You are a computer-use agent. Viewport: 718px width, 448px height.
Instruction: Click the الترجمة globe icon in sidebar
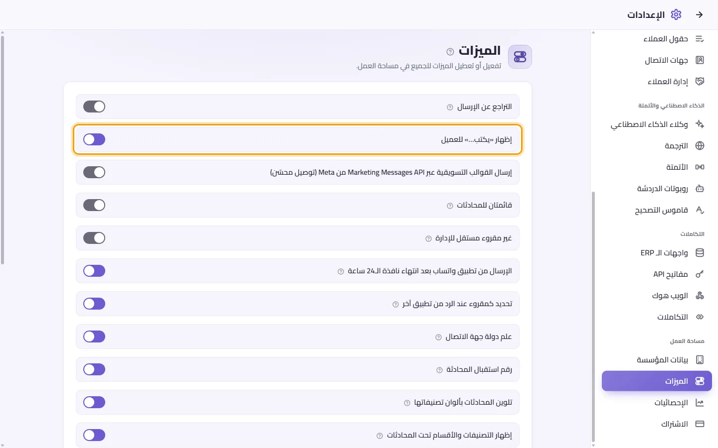(x=700, y=146)
